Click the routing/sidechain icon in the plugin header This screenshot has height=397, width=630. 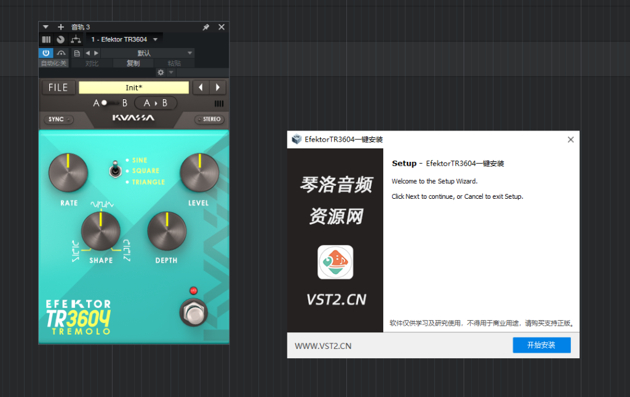click(75, 39)
